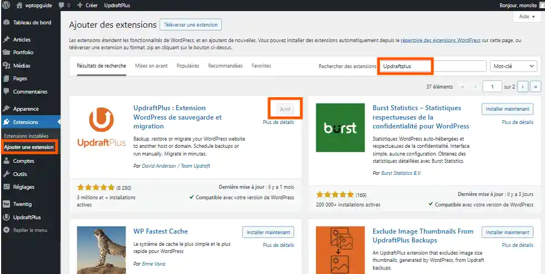Open WP Fastest Cache title link

point(160,231)
